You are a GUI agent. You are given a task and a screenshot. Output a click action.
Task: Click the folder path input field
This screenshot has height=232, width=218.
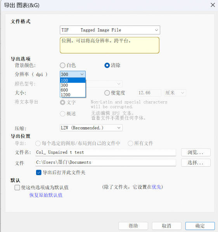(106, 162)
